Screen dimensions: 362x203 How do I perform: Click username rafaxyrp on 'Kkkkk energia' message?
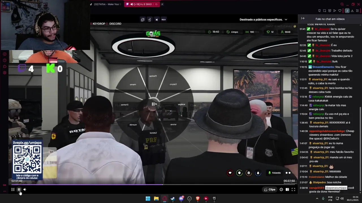[x=318, y=97]
